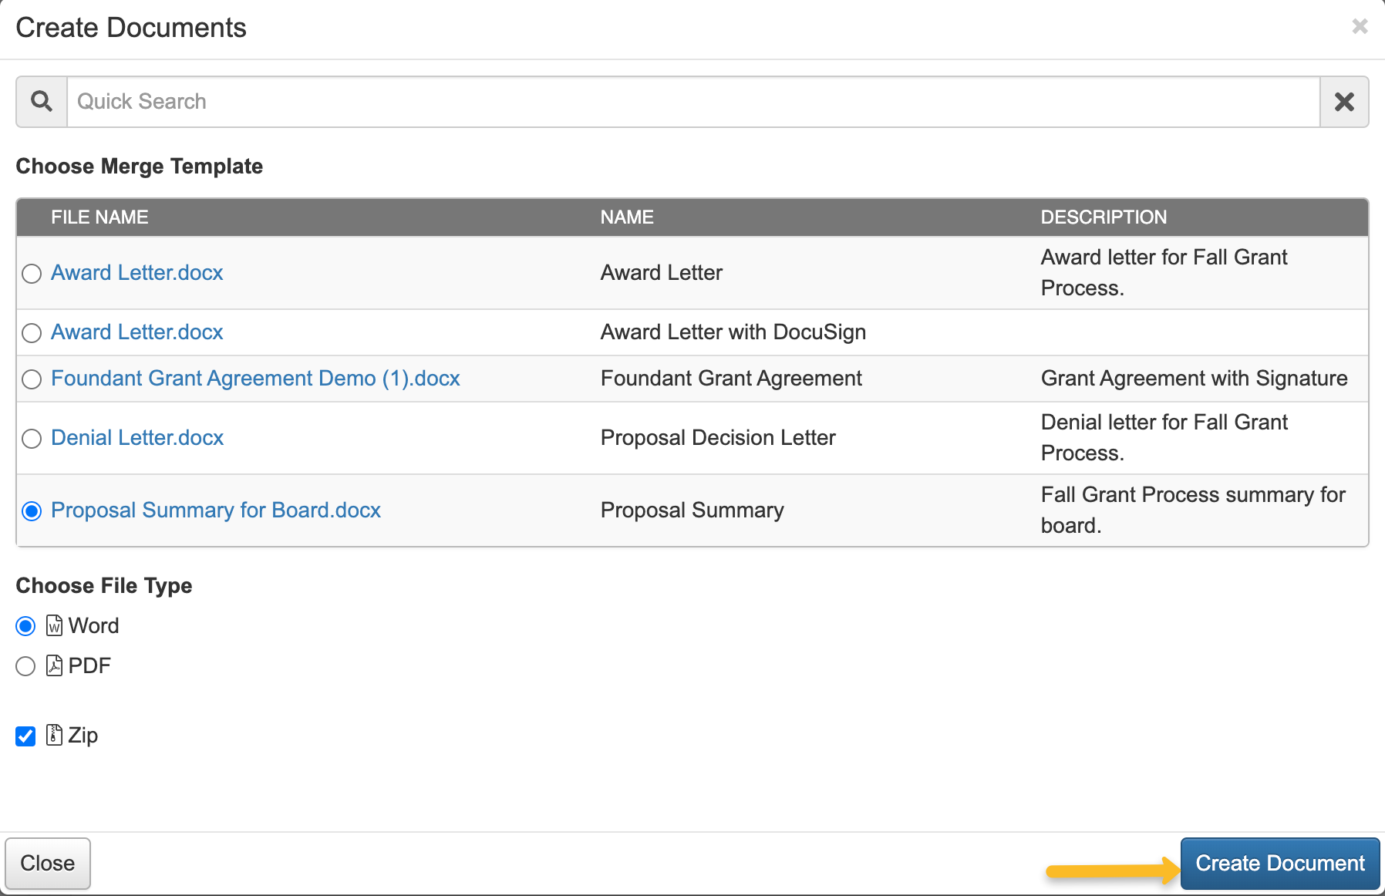1385x896 pixels.
Task: Click the Close button
Action: click(x=48, y=863)
